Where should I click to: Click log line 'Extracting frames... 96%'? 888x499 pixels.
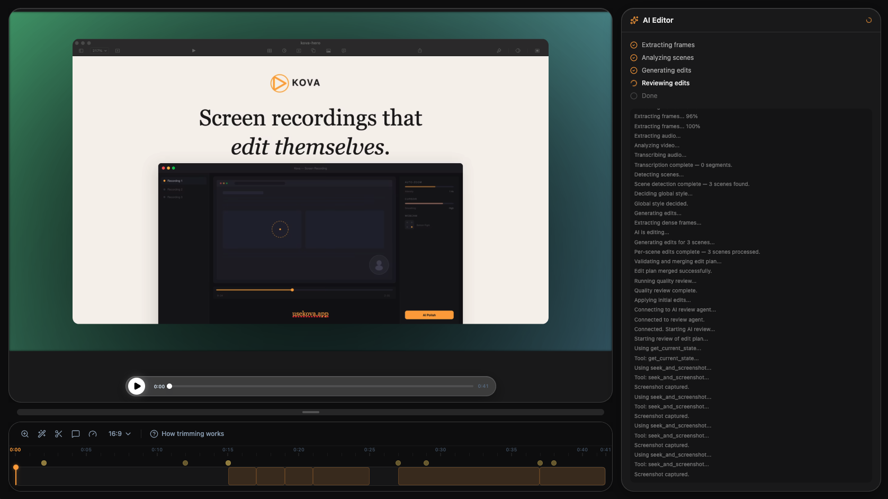click(x=666, y=117)
